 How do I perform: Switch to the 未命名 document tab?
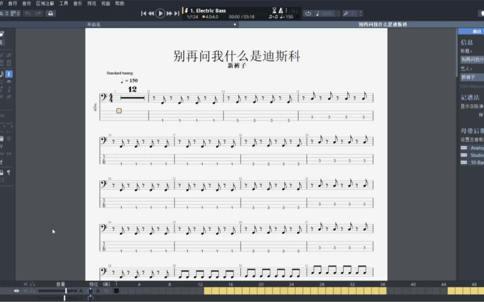94,25
